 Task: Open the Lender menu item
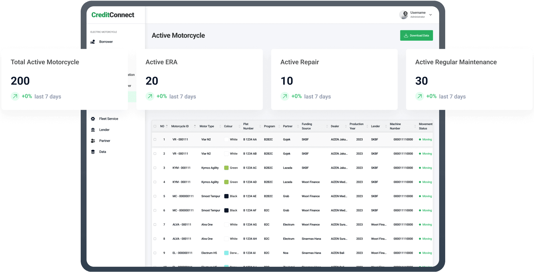click(104, 130)
